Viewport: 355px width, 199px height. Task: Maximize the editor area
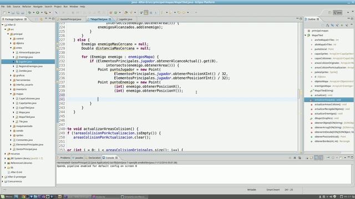[301, 19]
